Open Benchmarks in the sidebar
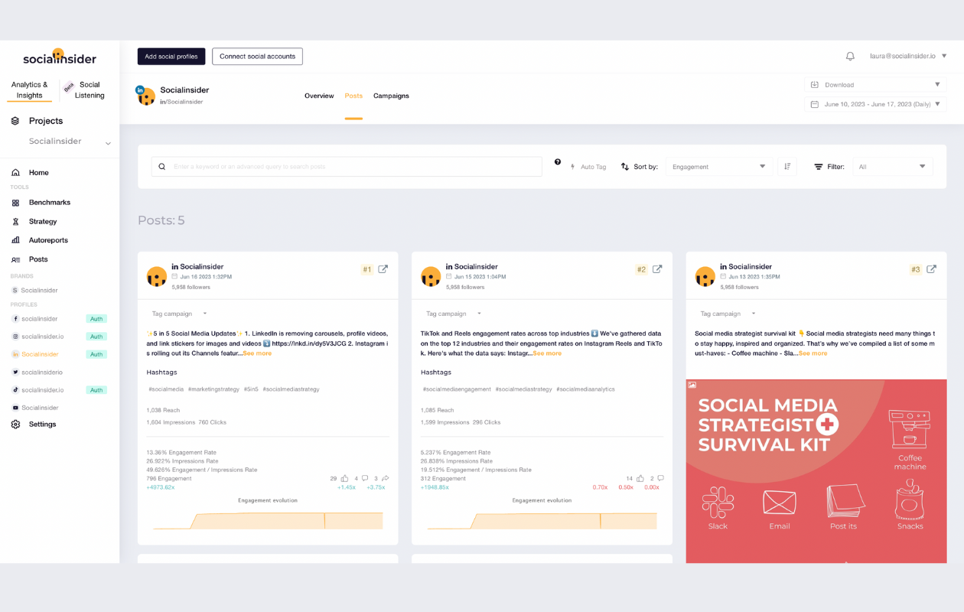964x612 pixels. tap(50, 203)
